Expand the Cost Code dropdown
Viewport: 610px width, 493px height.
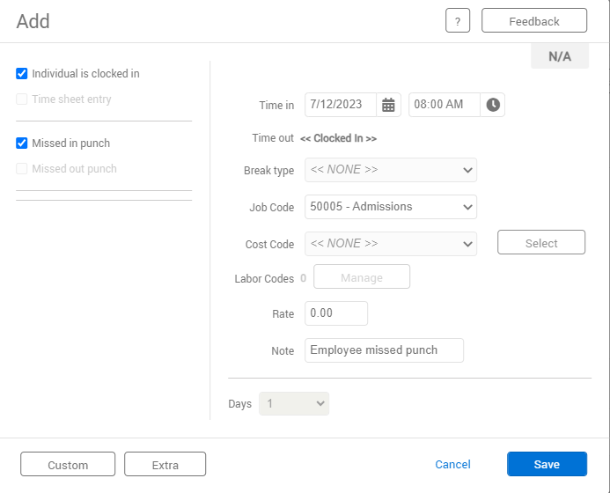390,244
